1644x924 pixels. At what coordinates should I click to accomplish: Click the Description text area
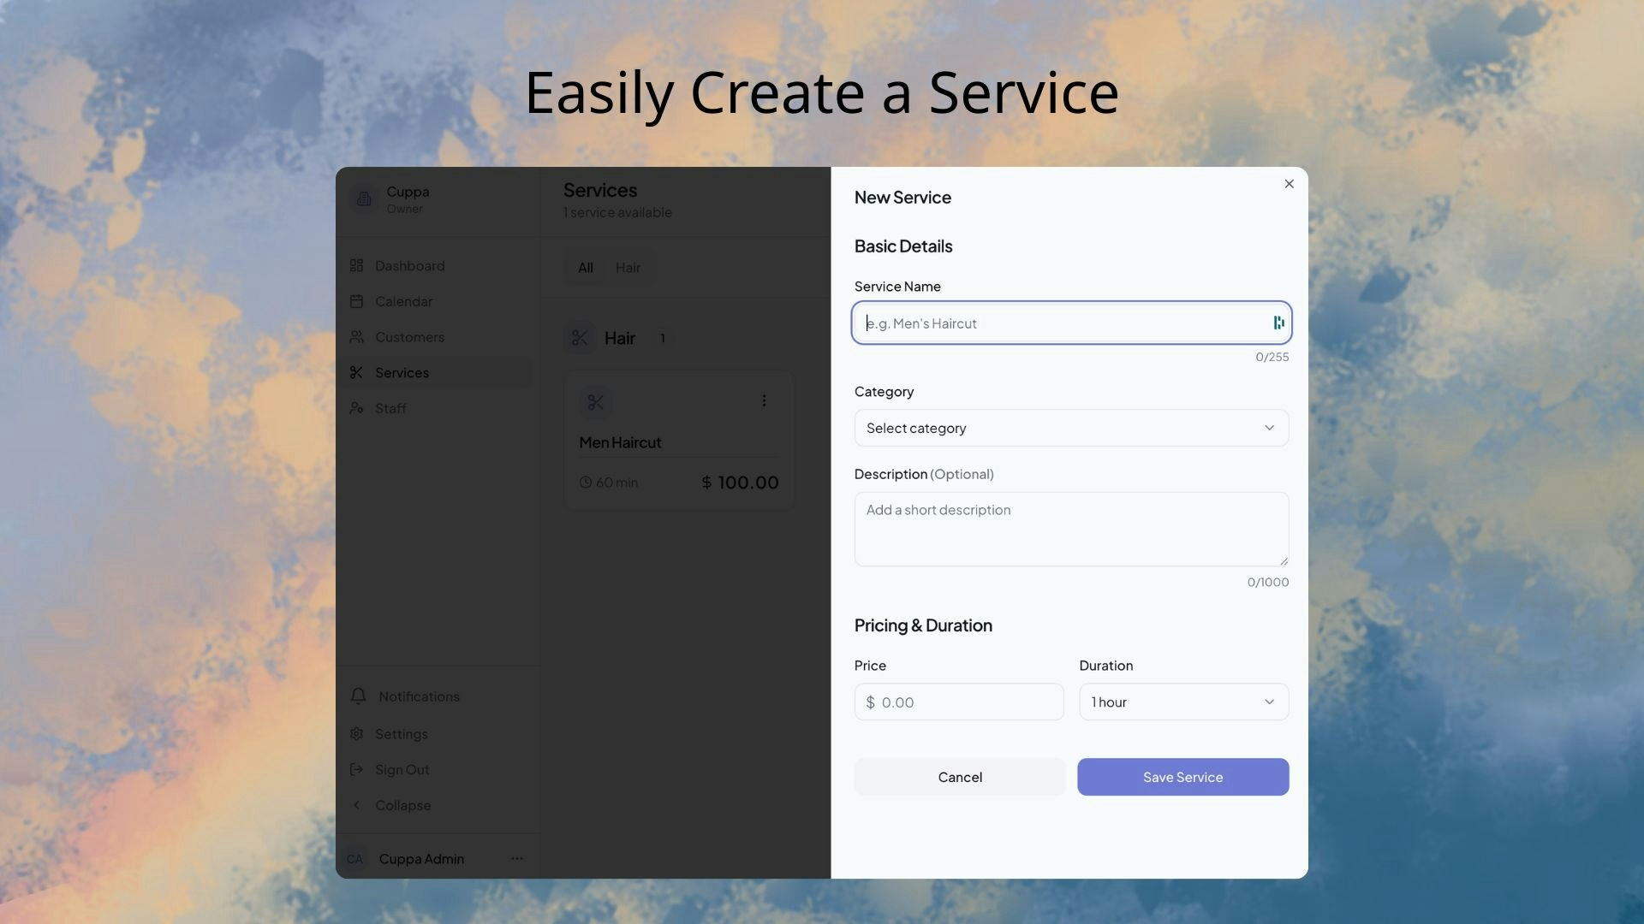tap(1071, 529)
